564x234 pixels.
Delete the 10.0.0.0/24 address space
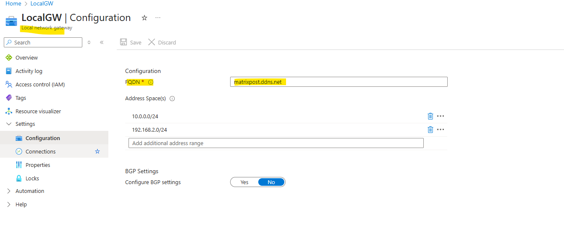430,116
